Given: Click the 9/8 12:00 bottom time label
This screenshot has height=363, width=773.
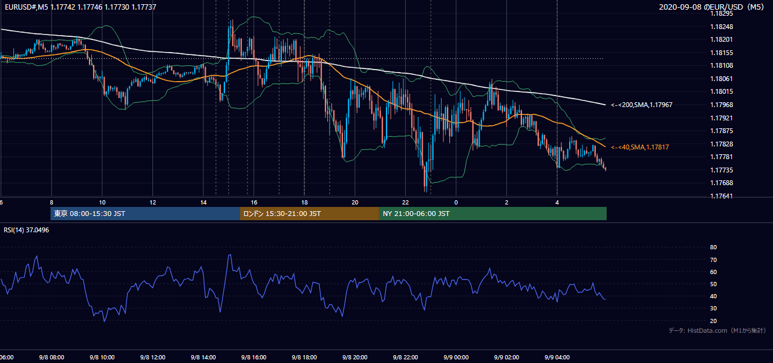Looking at the screenshot, I should [x=152, y=358].
